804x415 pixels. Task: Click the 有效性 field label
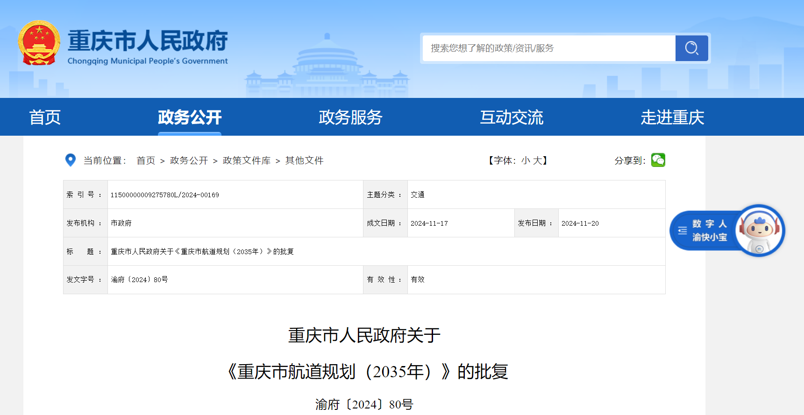pyautogui.click(x=384, y=280)
